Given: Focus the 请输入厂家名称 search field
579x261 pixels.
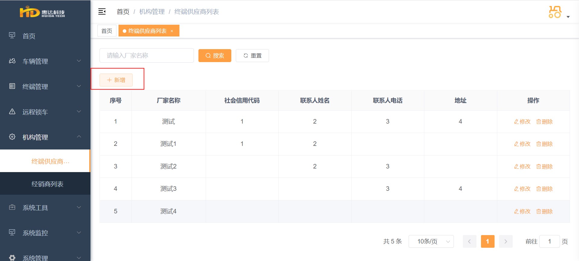Looking at the screenshot, I should pyautogui.click(x=147, y=55).
